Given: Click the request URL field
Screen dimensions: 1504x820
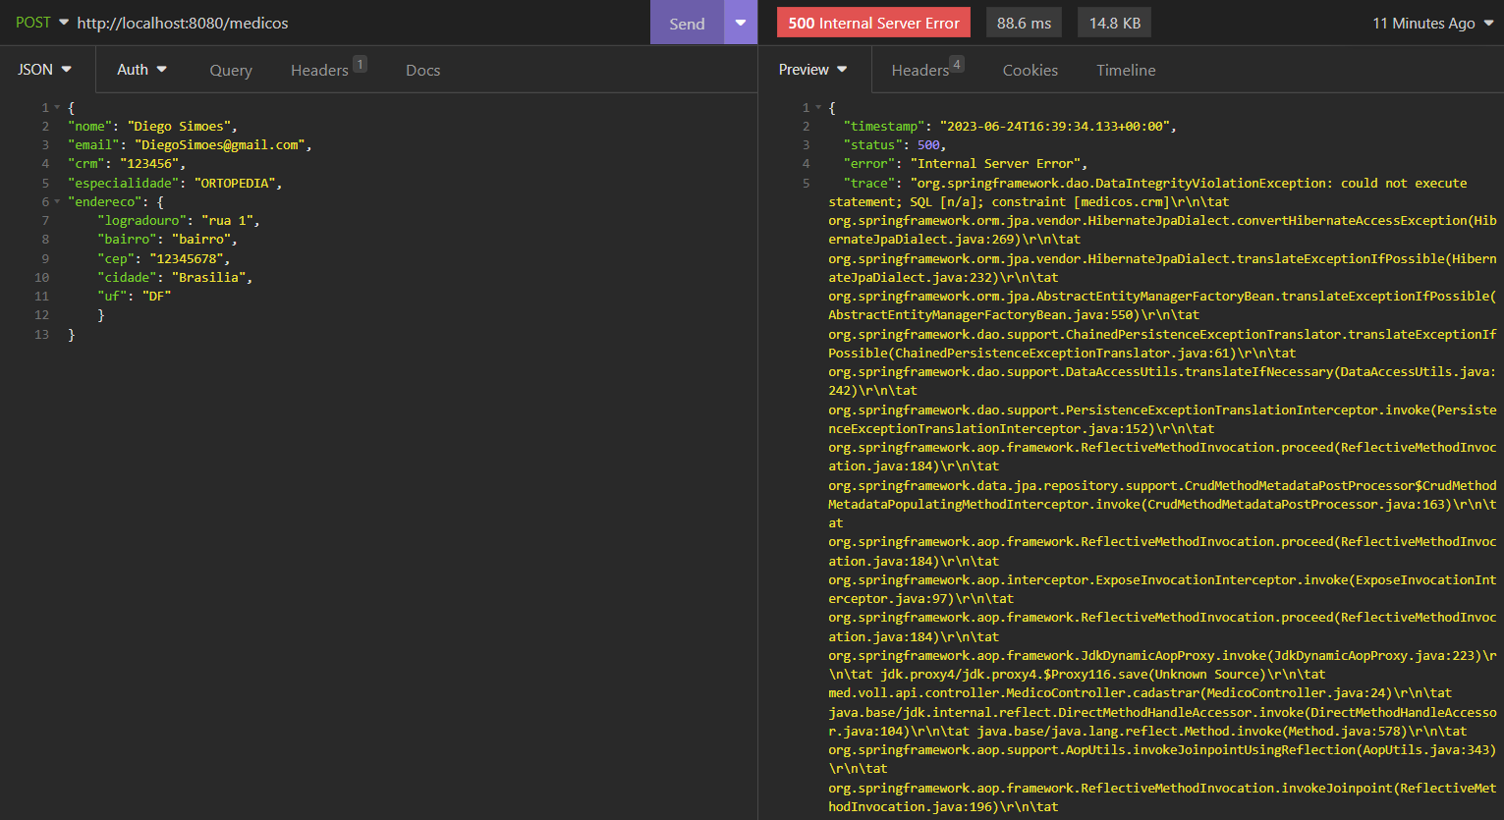Looking at the screenshot, I should (x=360, y=23).
